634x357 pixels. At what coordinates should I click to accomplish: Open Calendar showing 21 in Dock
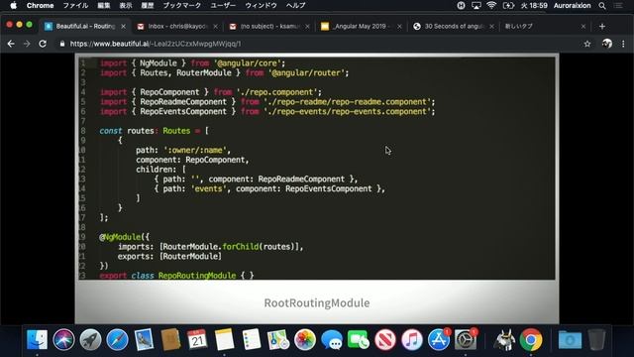click(197, 339)
